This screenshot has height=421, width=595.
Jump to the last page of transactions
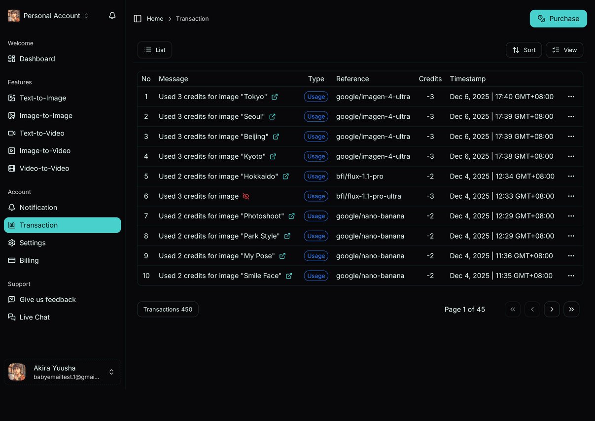point(571,309)
